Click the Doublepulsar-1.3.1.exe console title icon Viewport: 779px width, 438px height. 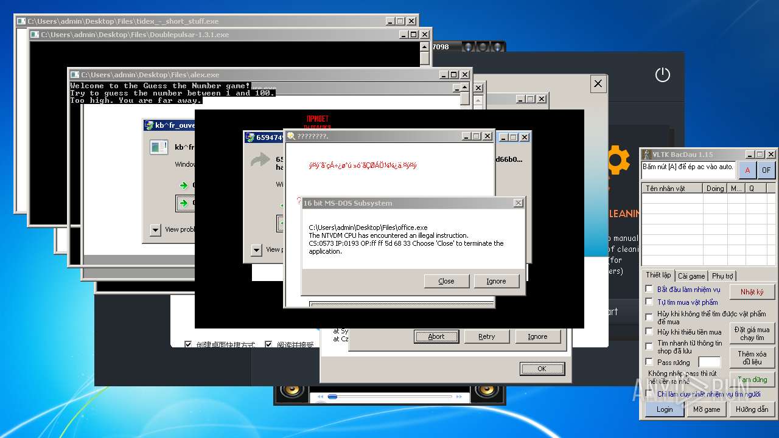click(36, 35)
